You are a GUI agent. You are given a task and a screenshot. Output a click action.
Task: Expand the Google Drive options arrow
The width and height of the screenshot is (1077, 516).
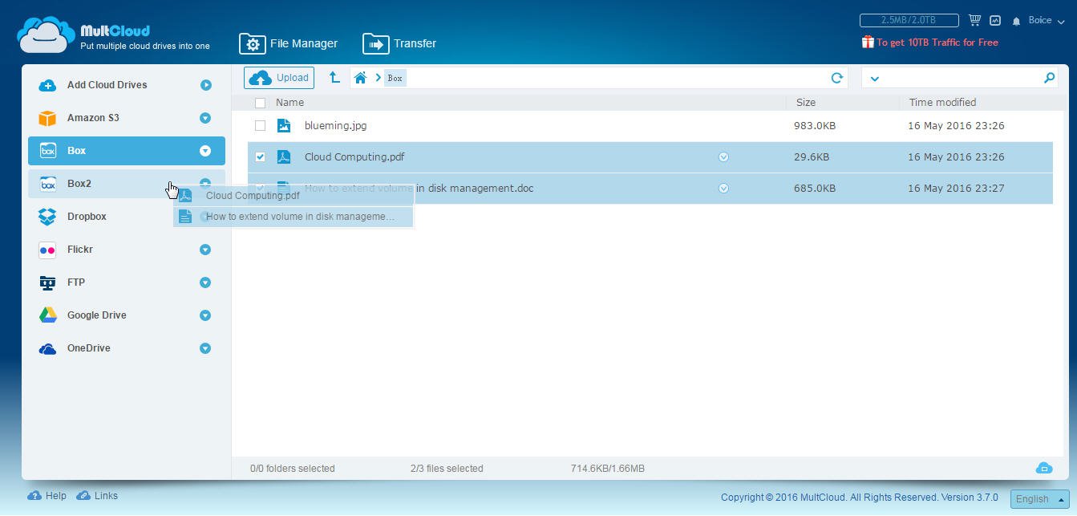pyautogui.click(x=205, y=315)
